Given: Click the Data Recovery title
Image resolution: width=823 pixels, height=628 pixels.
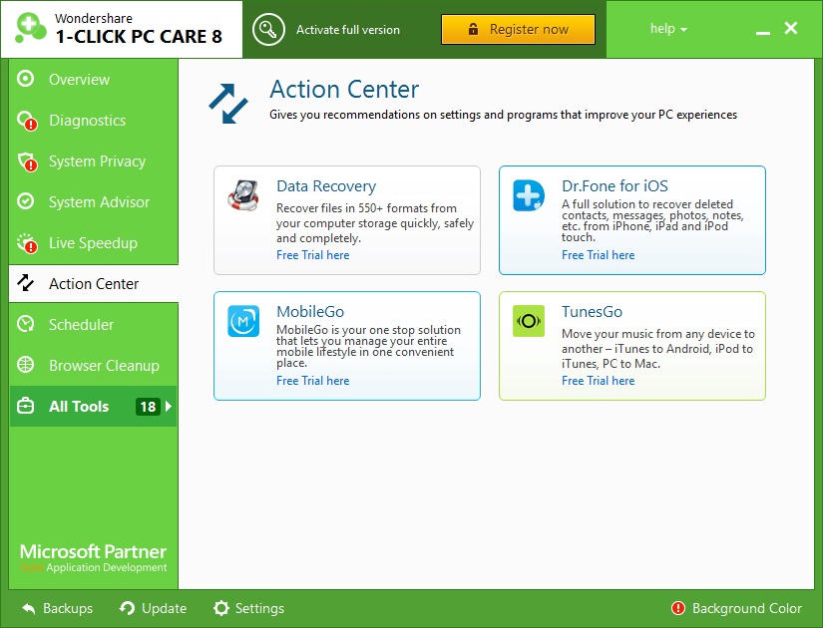Looking at the screenshot, I should (326, 186).
